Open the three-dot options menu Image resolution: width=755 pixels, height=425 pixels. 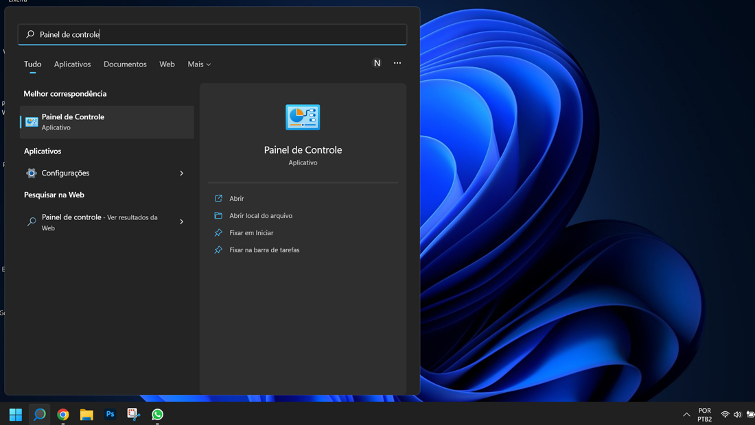(397, 63)
